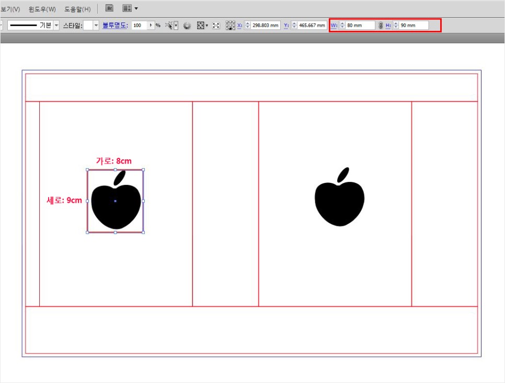The image size is (505, 383).
Task: Click the center point of selected apple
Action: (115, 201)
